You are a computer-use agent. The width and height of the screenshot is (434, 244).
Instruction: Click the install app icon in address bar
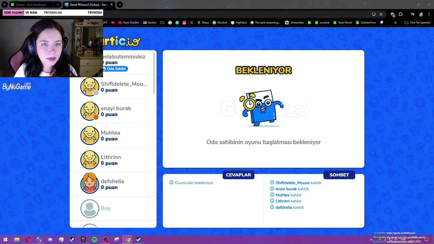point(374,14)
